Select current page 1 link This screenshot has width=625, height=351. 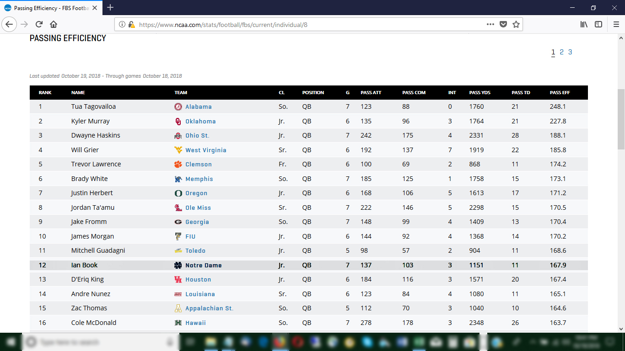553,52
